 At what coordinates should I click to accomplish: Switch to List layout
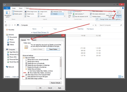click(40, 14)
